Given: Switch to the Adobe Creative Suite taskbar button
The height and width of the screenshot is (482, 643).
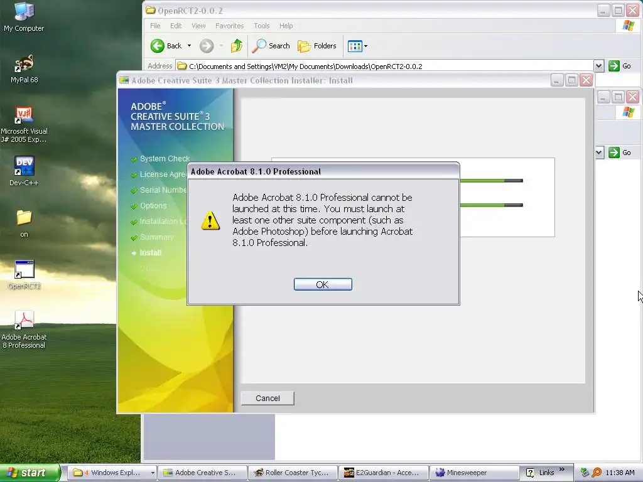Looking at the screenshot, I should click(203, 473).
